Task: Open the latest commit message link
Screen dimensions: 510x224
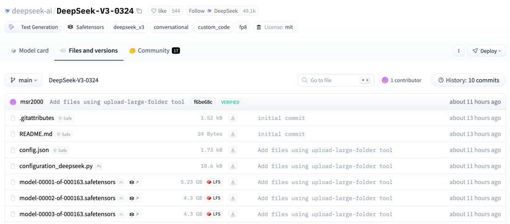Action: pyautogui.click(x=117, y=102)
